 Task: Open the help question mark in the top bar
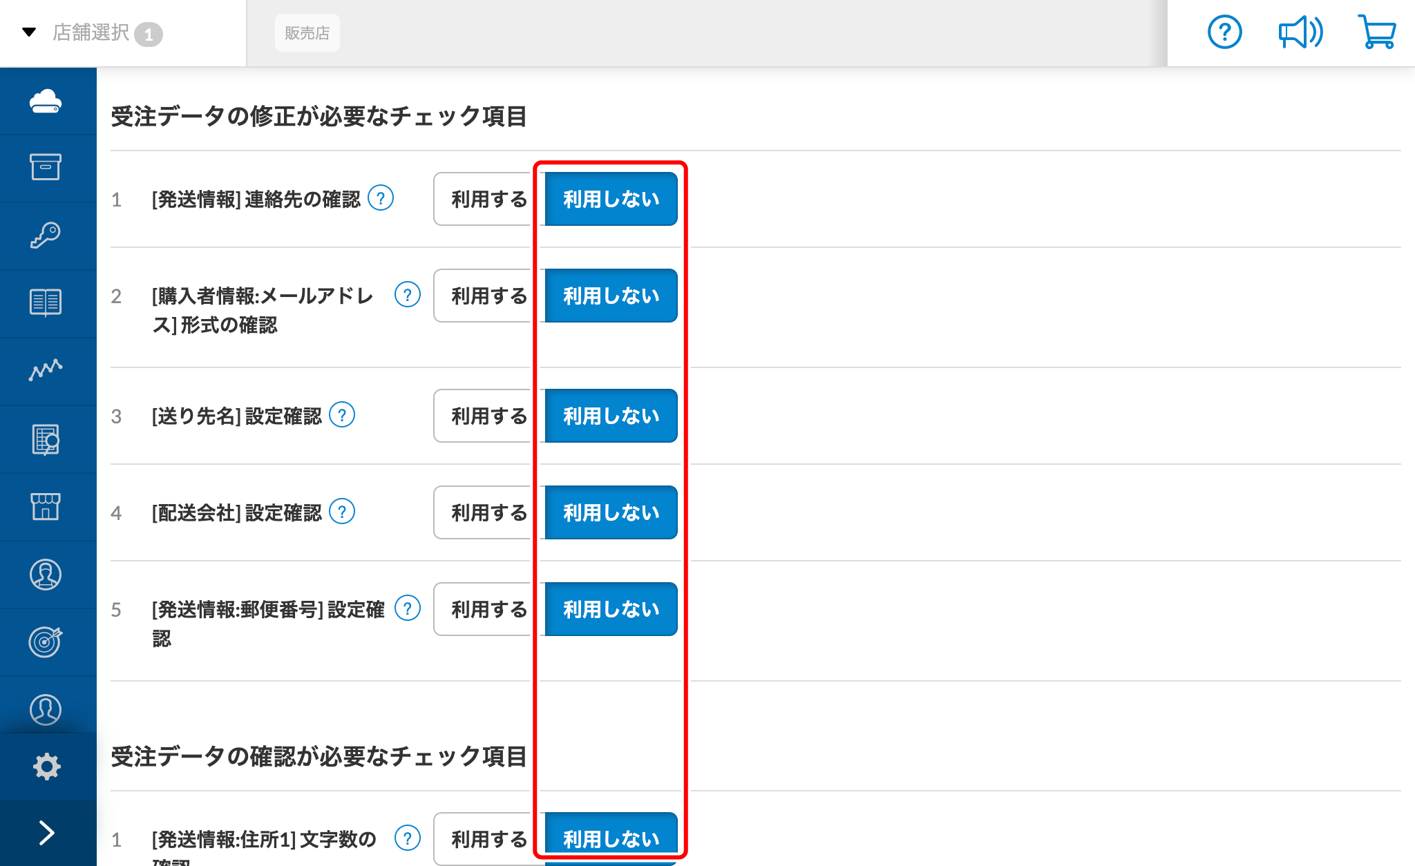pos(1224,32)
